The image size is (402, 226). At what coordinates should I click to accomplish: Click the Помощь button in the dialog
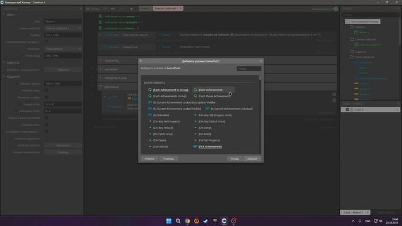(168, 159)
